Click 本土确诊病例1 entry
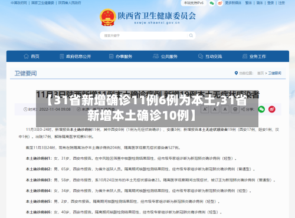 click(x=131, y=158)
